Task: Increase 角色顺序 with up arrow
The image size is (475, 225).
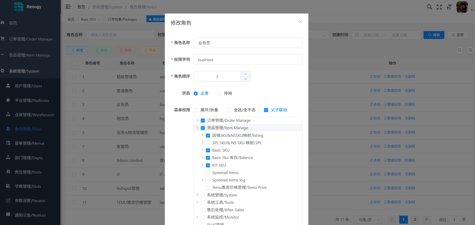Action: click(245, 74)
